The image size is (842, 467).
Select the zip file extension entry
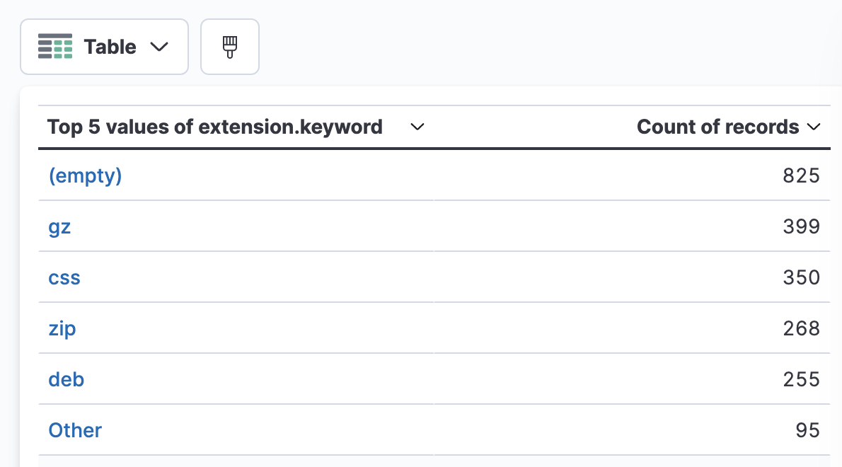(x=62, y=328)
